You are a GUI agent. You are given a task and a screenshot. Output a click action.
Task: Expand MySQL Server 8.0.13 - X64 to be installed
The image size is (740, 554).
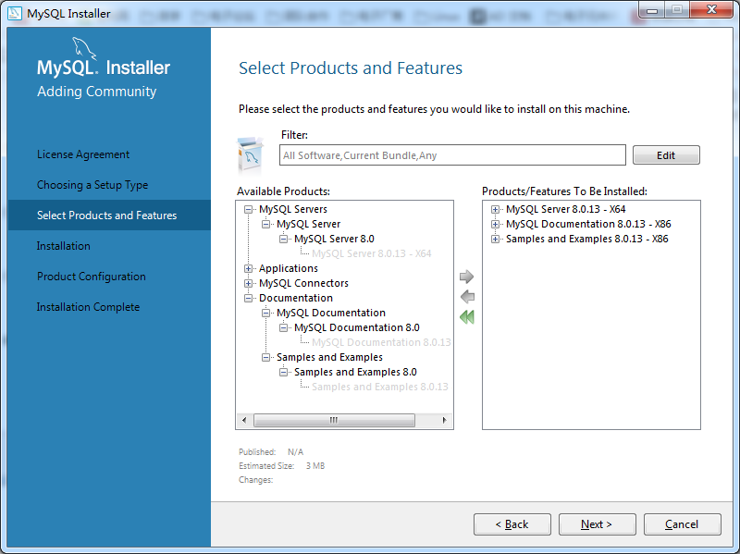(495, 209)
